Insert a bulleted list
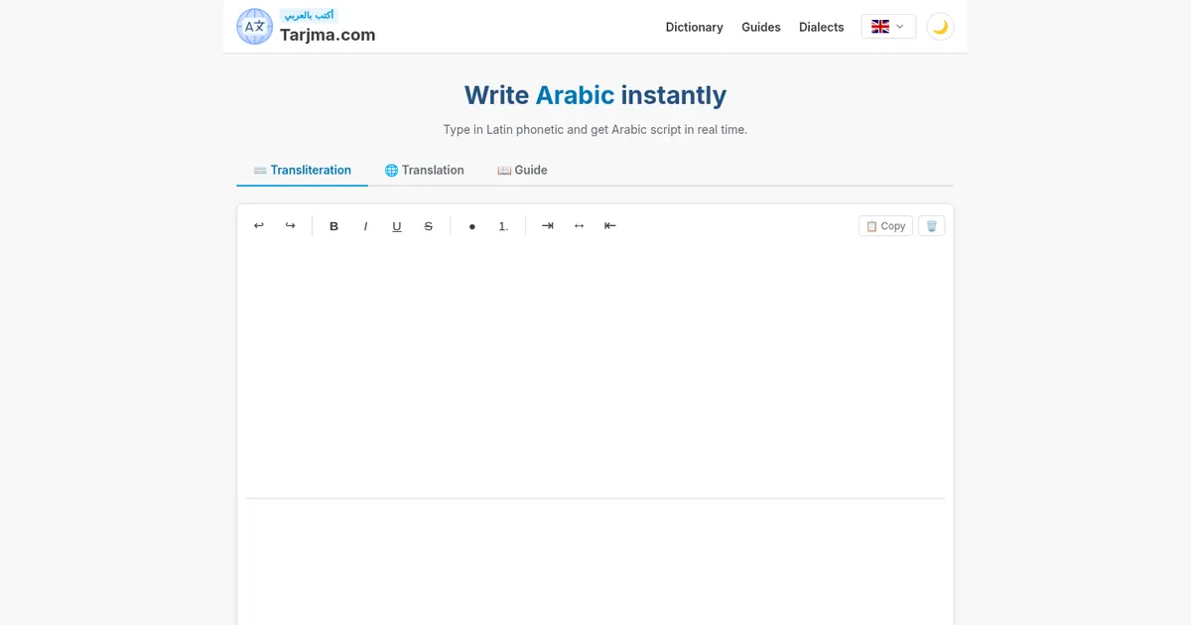This screenshot has width=1191, height=625. coord(472,226)
